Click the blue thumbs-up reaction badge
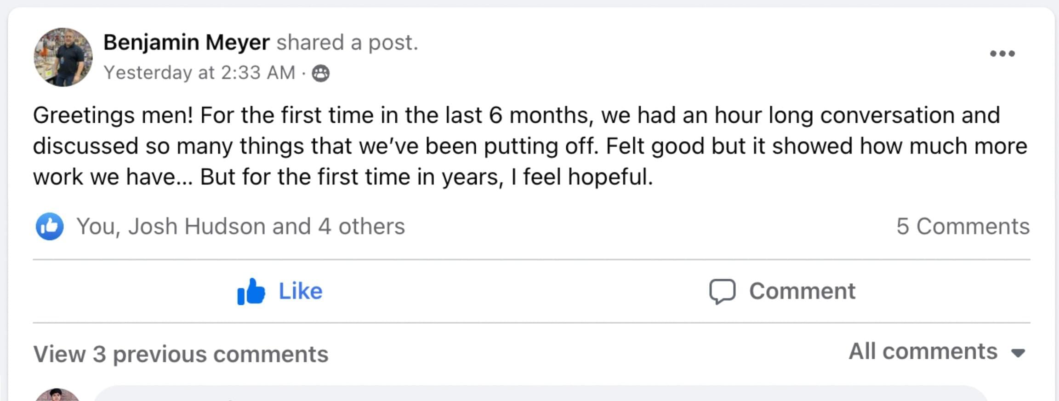Screen dimensions: 1059x401 point(50,226)
